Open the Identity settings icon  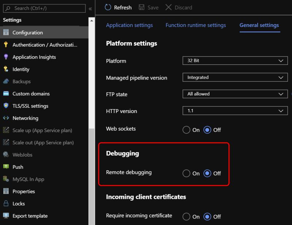coord(7,69)
